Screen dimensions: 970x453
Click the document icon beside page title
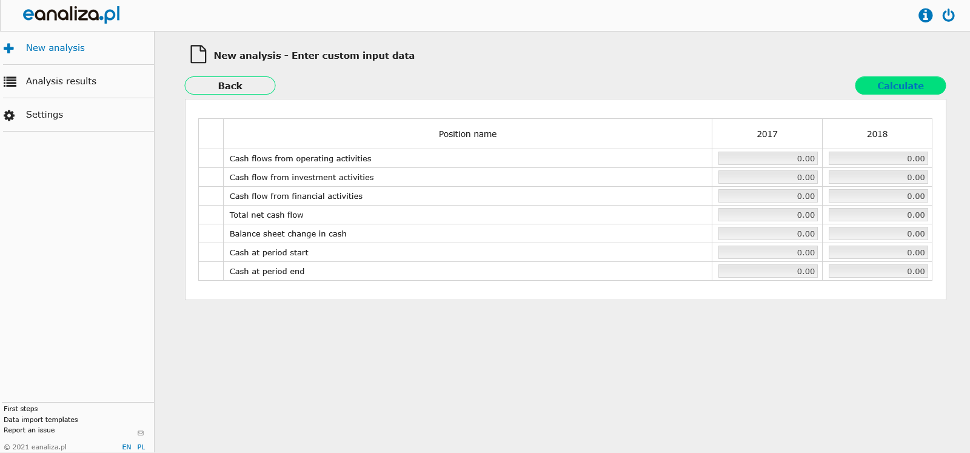pyautogui.click(x=198, y=54)
